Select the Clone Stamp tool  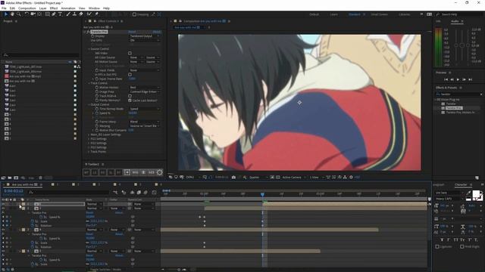(x=74, y=14)
